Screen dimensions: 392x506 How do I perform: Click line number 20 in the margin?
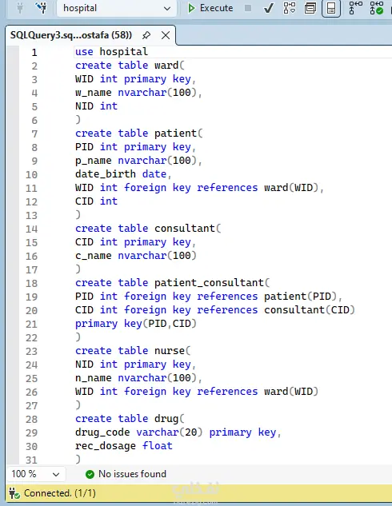click(x=32, y=310)
